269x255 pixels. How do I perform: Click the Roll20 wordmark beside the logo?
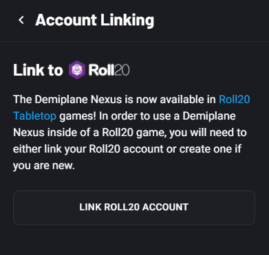point(109,70)
